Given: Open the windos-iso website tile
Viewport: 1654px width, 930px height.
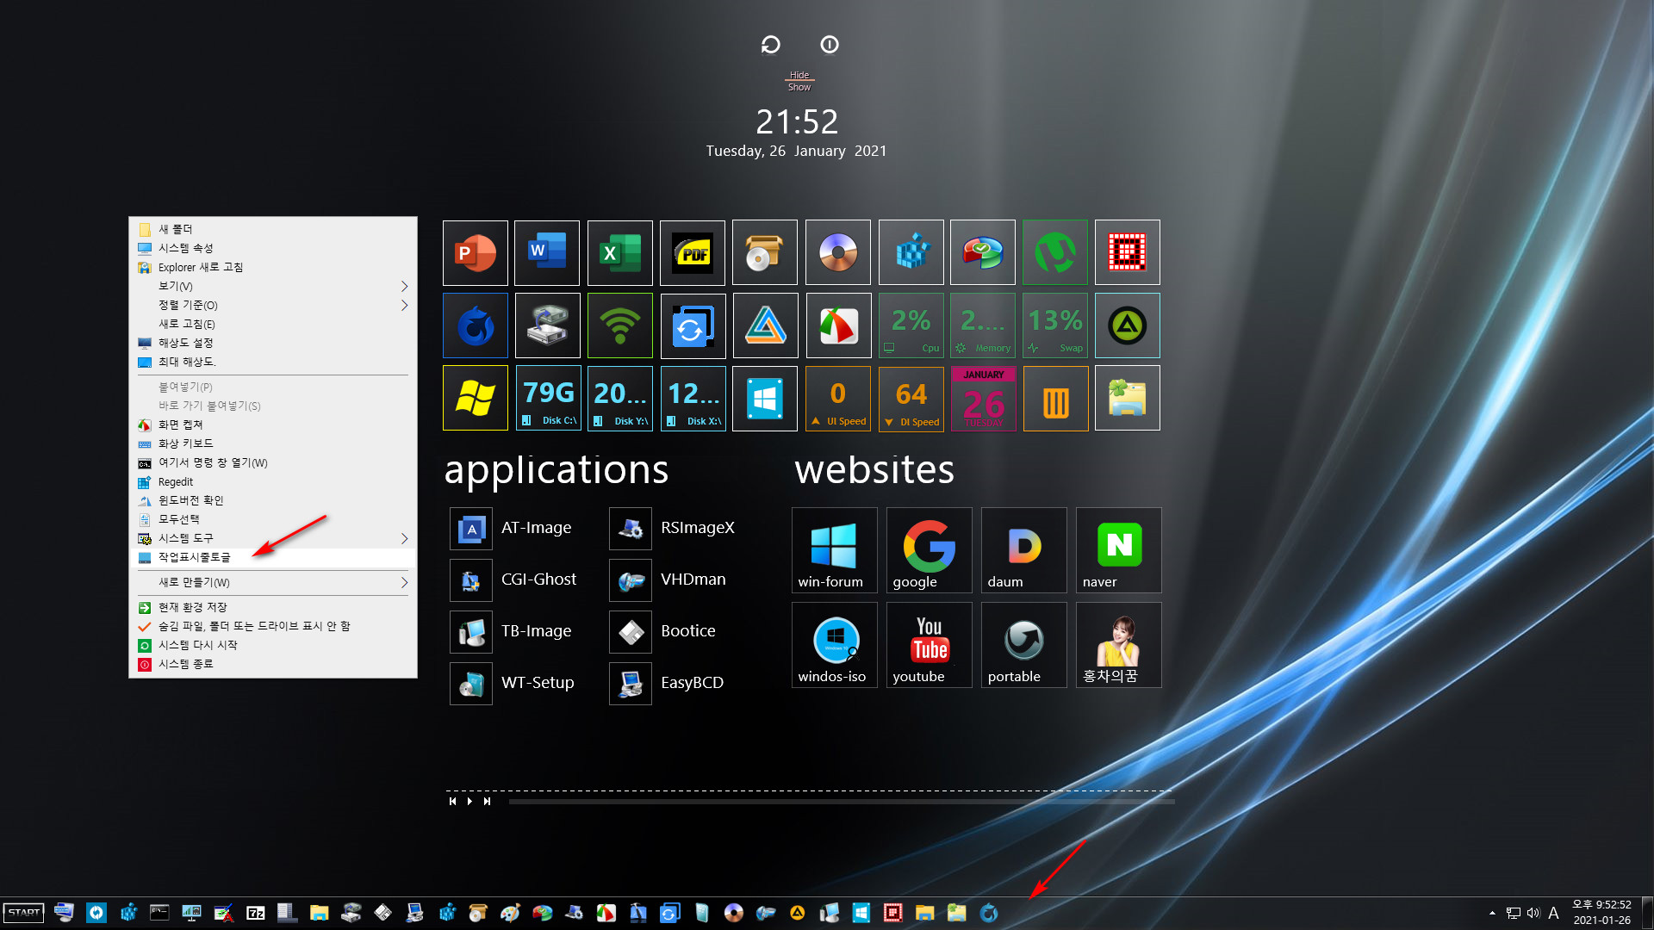Looking at the screenshot, I should click(x=834, y=645).
